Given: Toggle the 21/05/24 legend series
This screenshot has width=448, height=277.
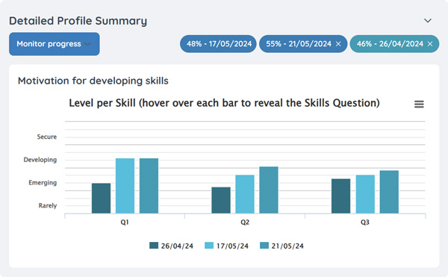Looking at the screenshot, I should (x=281, y=246).
